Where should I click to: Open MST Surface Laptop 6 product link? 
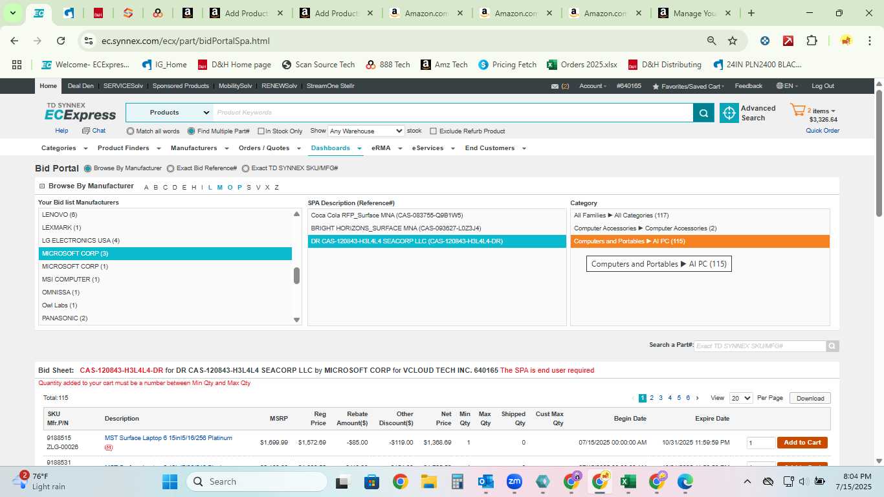(x=168, y=438)
